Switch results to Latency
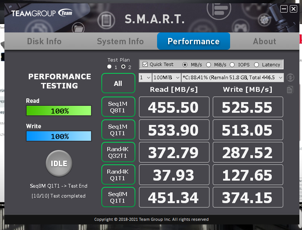302x230 pixels. (256, 65)
